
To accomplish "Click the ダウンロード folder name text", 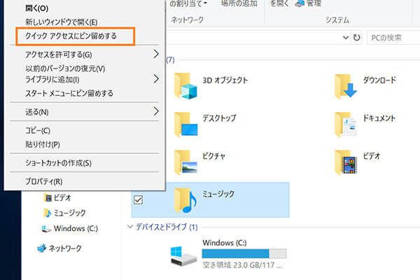I will 379,80.
